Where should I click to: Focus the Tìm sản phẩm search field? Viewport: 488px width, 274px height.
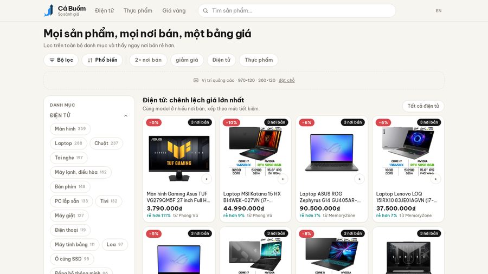[x=297, y=11]
